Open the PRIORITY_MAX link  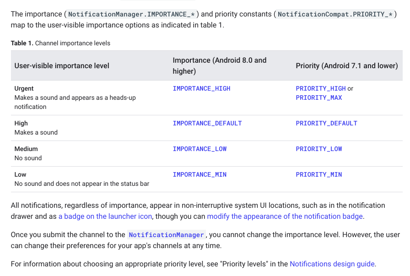click(x=318, y=97)
